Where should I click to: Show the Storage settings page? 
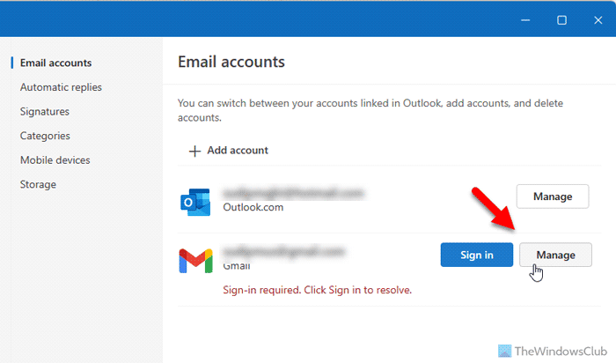(38, 184)
